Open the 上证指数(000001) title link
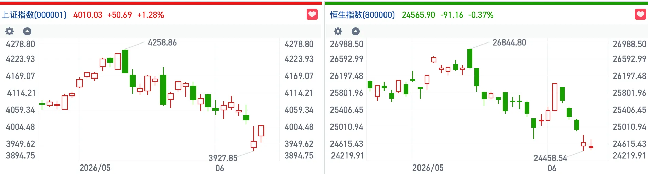The width and height of the screenshot is (648, 174). click(34, 15)
